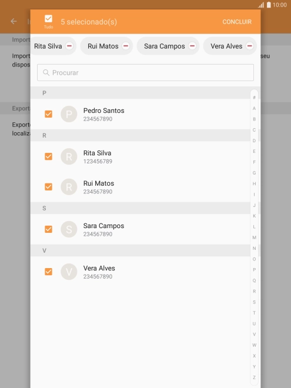
Task: Jump to letter Z in index bar
Action: tap(254, 377)
